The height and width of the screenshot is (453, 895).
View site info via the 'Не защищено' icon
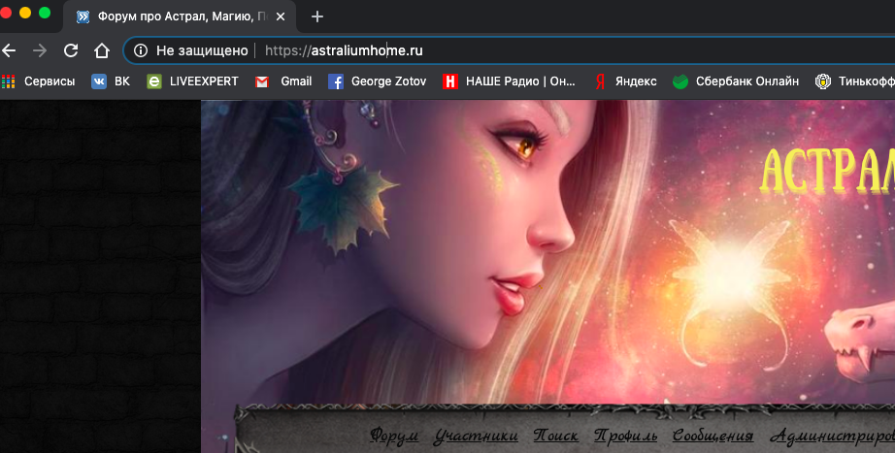pos(141,50)
